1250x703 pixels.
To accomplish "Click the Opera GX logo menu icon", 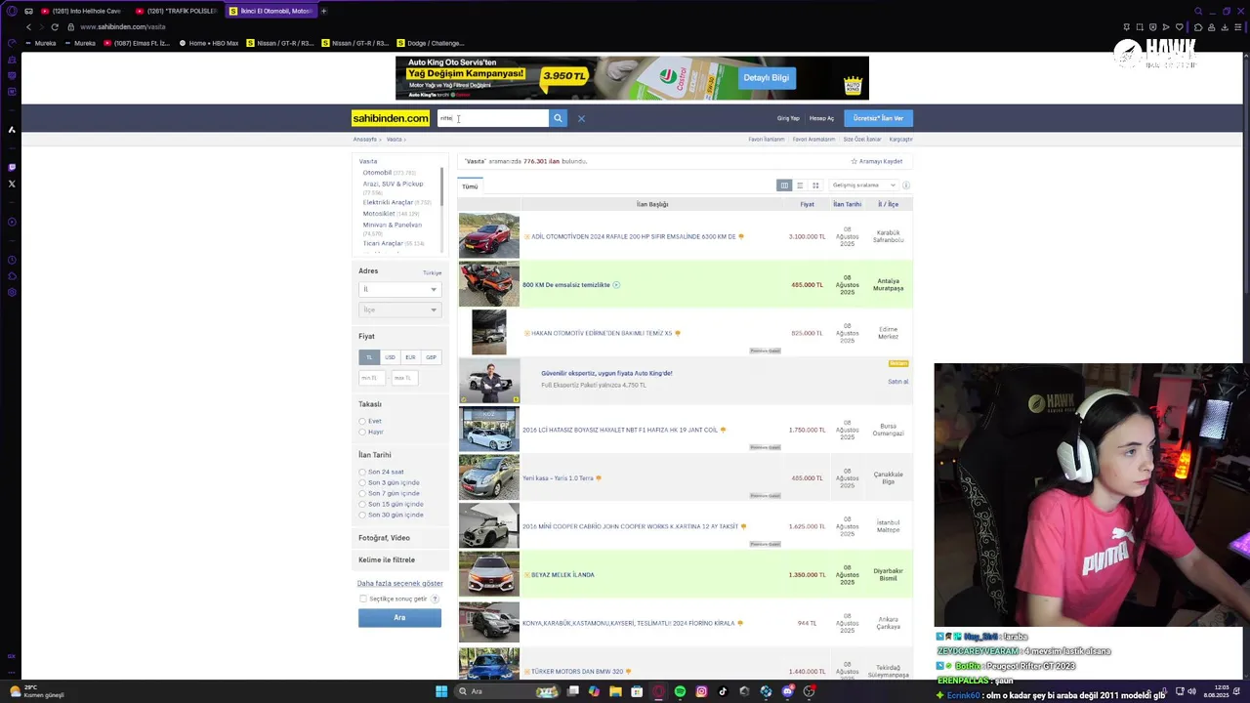I will 12,11.
